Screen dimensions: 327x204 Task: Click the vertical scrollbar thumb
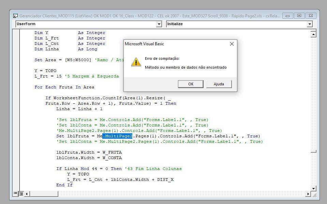313,151
